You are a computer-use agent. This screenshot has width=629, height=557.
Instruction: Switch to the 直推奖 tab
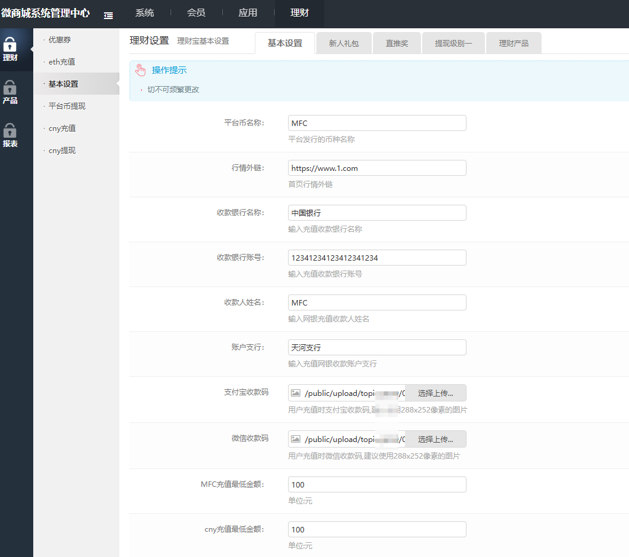(396, 42)
